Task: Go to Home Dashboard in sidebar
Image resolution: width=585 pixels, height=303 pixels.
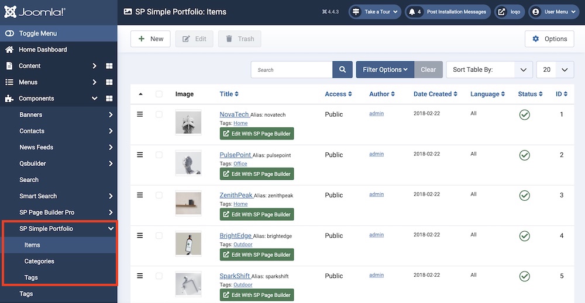Action: (43, 50)
